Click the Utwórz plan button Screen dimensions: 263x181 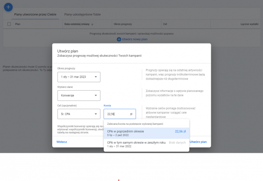(198, 142)
